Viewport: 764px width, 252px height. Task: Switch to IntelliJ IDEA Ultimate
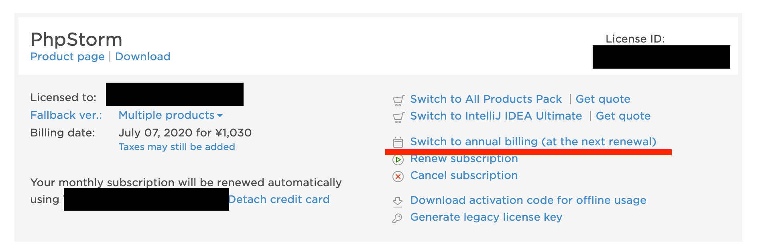click(496, 116)
